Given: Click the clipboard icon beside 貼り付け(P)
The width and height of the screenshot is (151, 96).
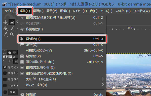Looking at the screenshot, I should point(22,56).
